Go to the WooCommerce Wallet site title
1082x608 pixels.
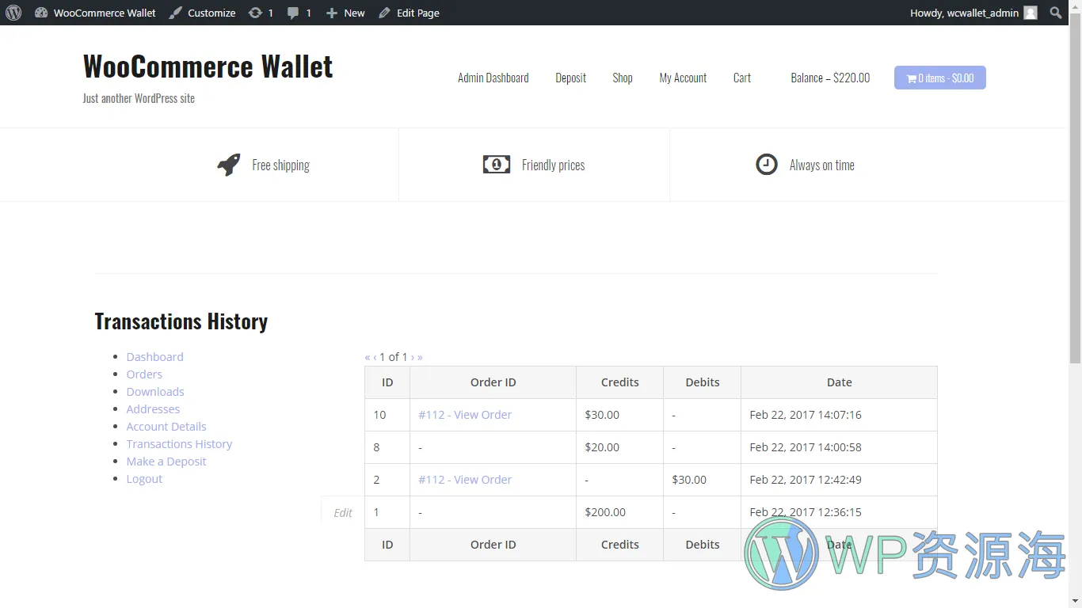tap(208, 66)
